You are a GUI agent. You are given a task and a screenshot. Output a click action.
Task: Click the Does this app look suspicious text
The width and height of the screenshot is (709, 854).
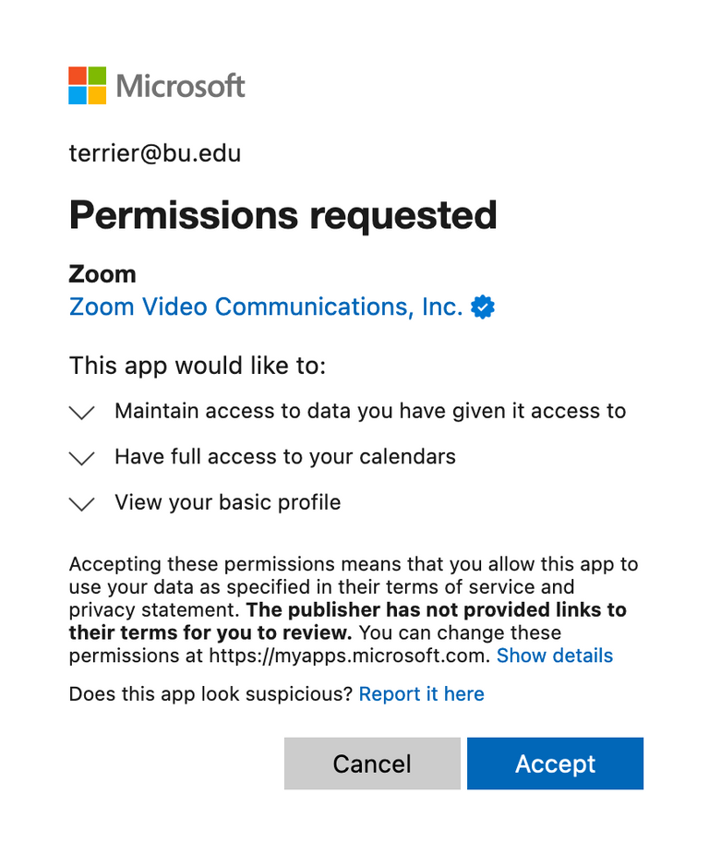click(211, 694)
